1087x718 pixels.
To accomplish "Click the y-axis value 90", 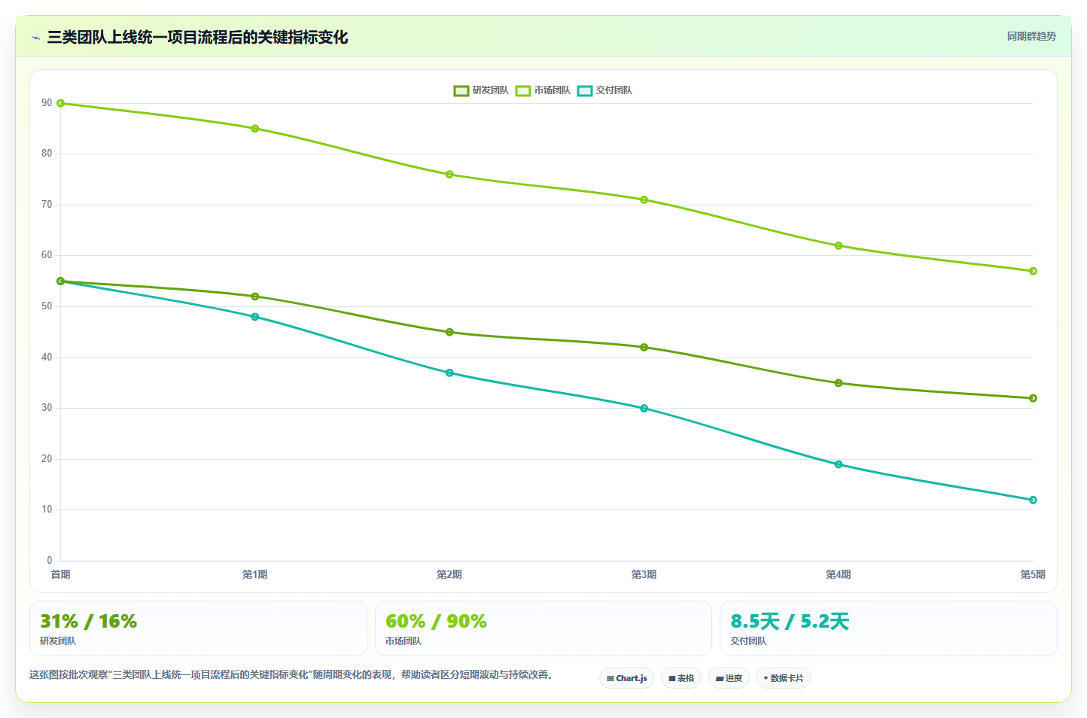I will [x=47, y=103].
